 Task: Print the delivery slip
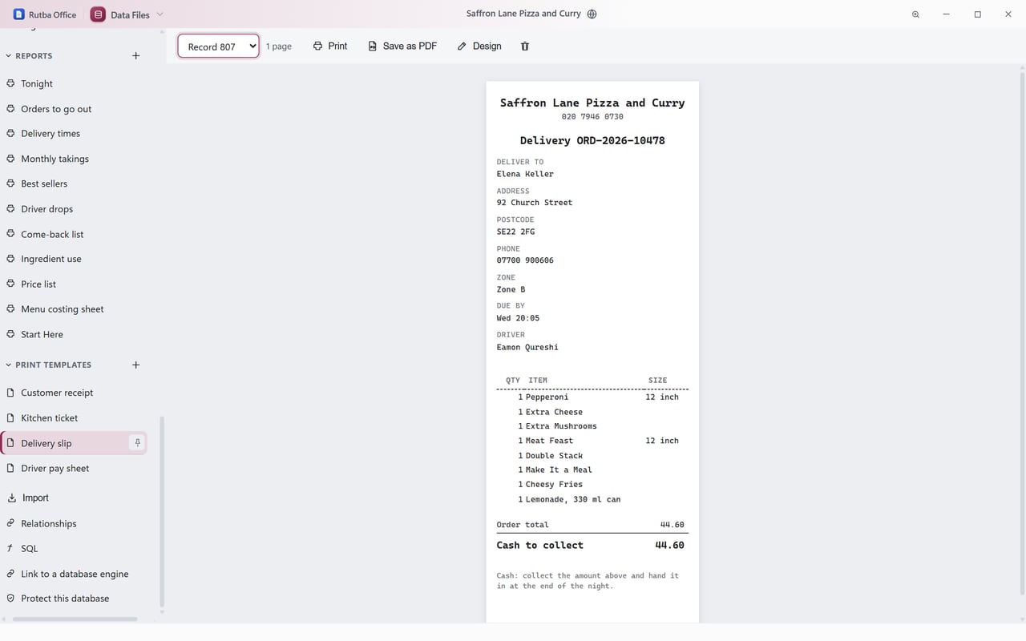330,46
